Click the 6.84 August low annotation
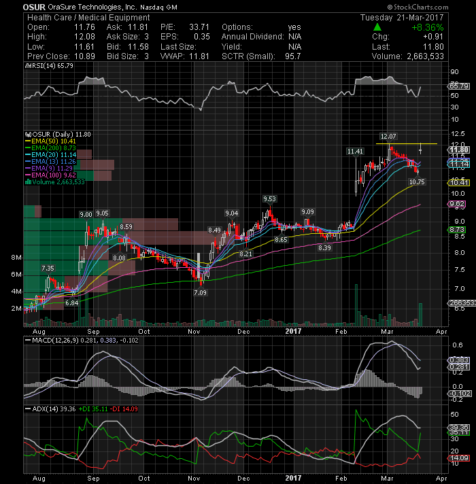This screenshot has height=484, width=476. click(x=72, y=303)
